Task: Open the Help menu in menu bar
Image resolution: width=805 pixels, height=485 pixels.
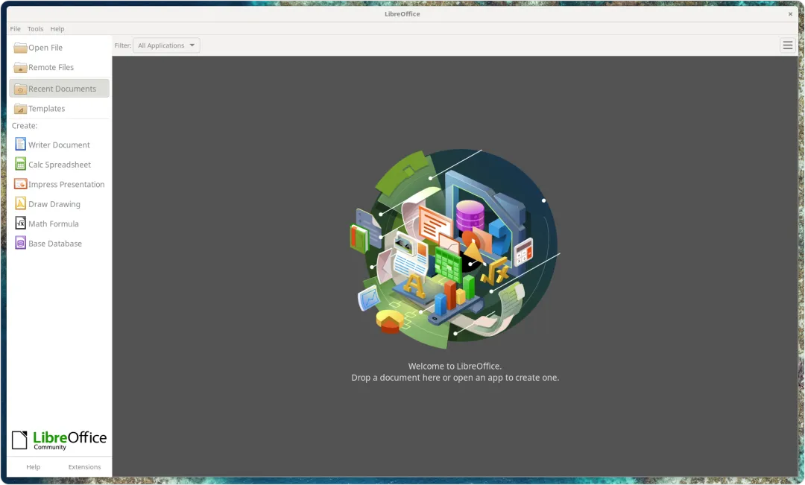Action: (x=57, y=29)
